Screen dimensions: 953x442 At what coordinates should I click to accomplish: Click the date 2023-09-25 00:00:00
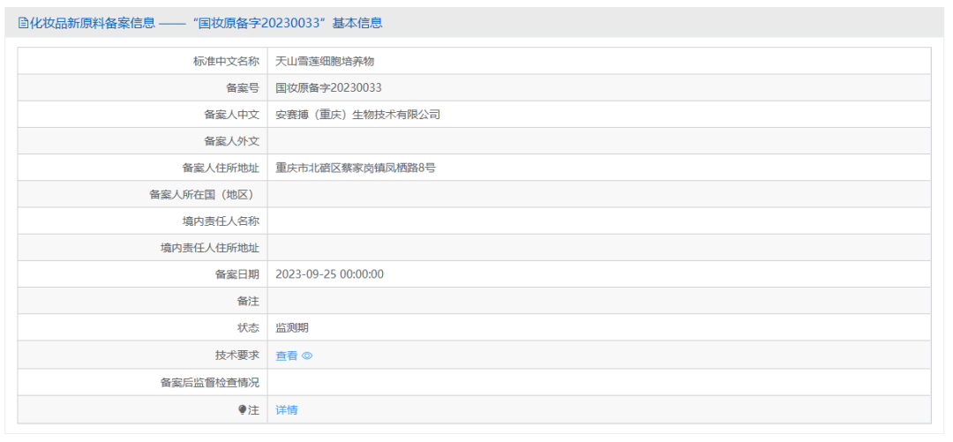click(330, 274)
